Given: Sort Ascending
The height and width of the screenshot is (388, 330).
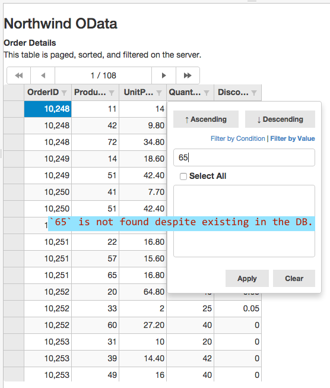Looking at the screenshot, I should (x=206, y=119).
